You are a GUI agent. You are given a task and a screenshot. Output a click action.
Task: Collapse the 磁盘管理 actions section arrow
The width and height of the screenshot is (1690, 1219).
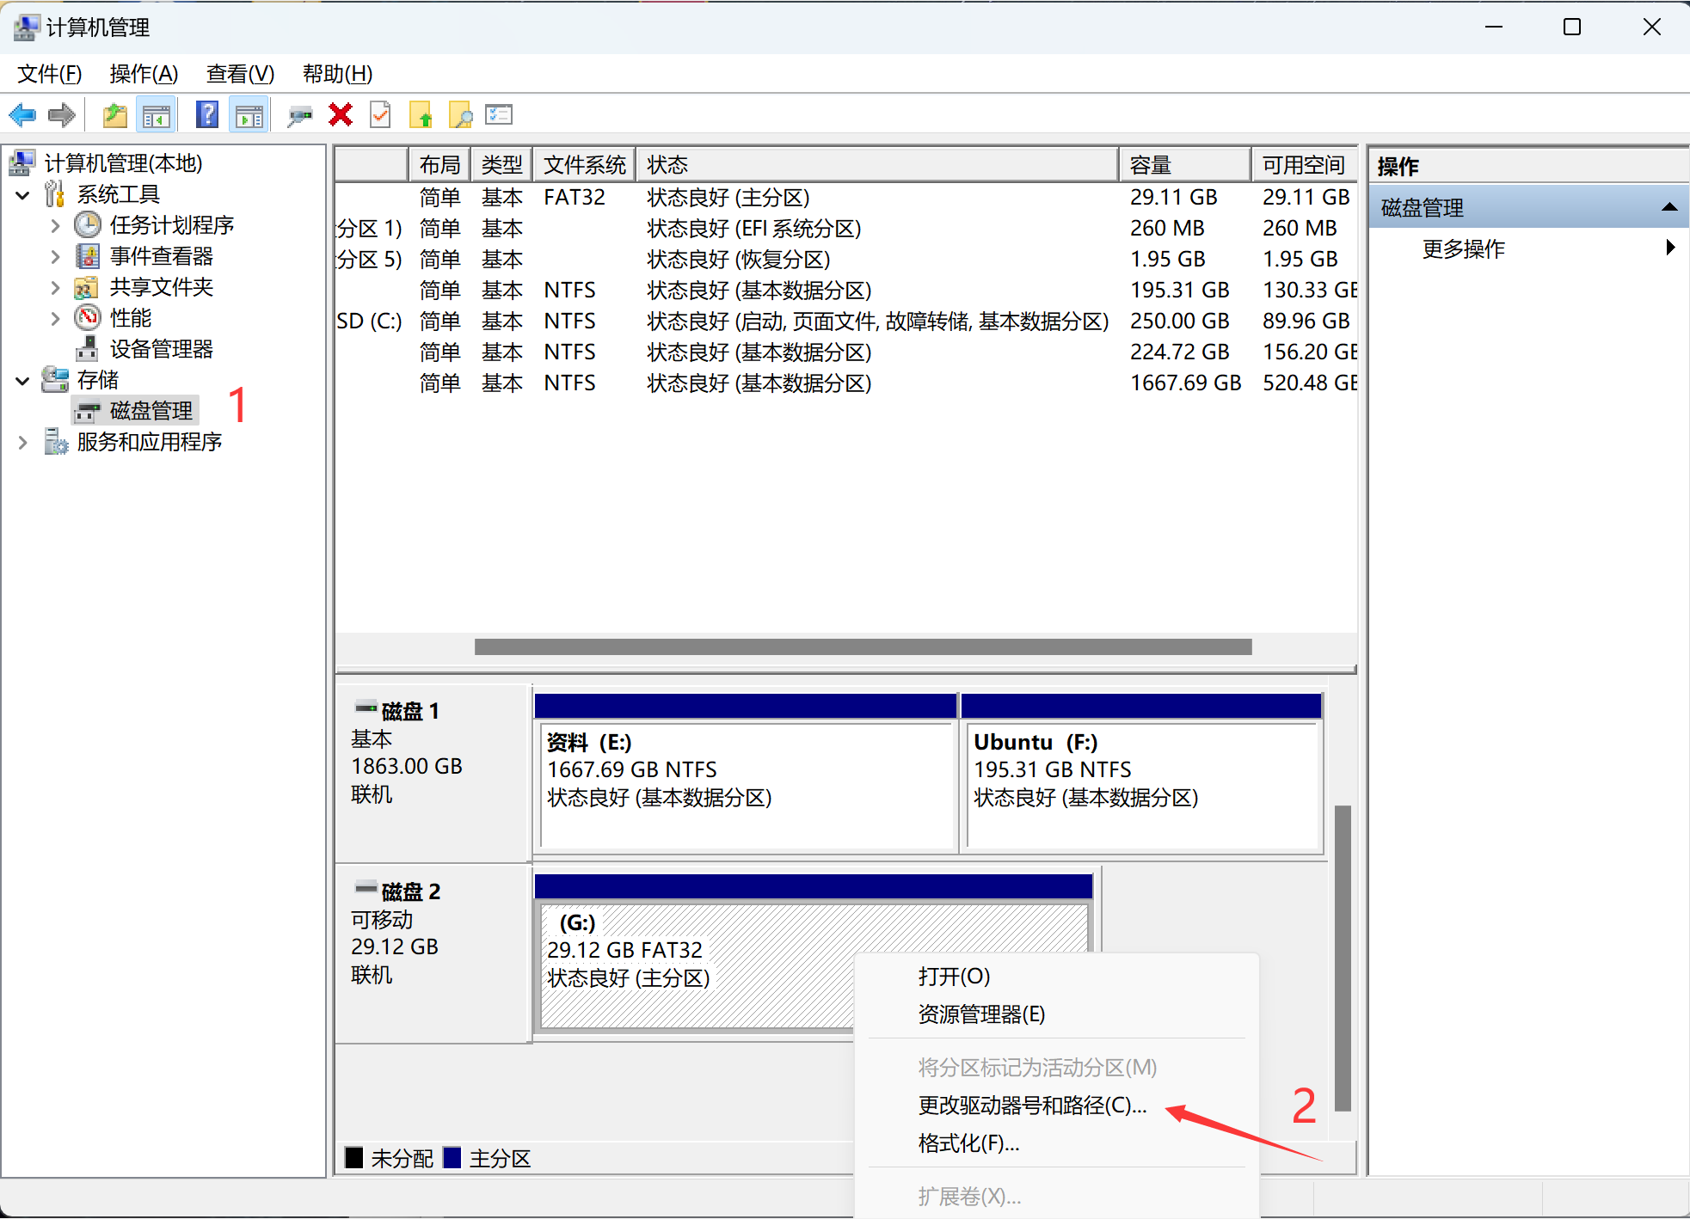(1669, 207)
